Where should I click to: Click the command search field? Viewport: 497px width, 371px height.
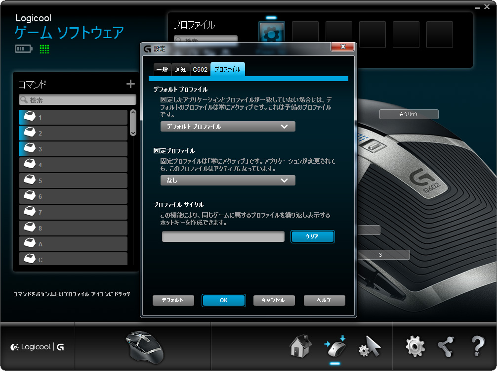(x=78, y=100)
